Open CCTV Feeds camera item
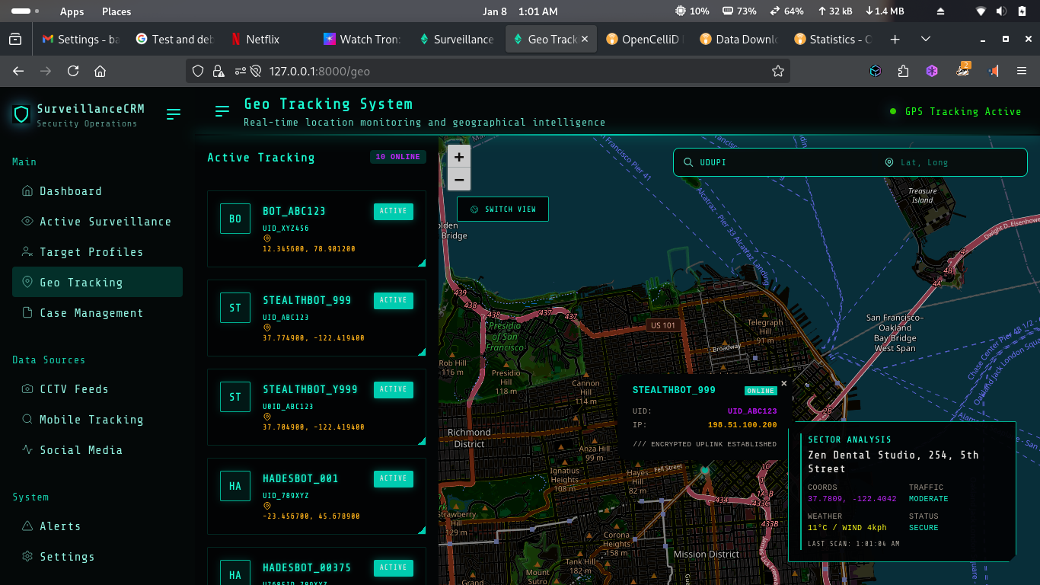 pyautogui.click(x=74, y=389)
